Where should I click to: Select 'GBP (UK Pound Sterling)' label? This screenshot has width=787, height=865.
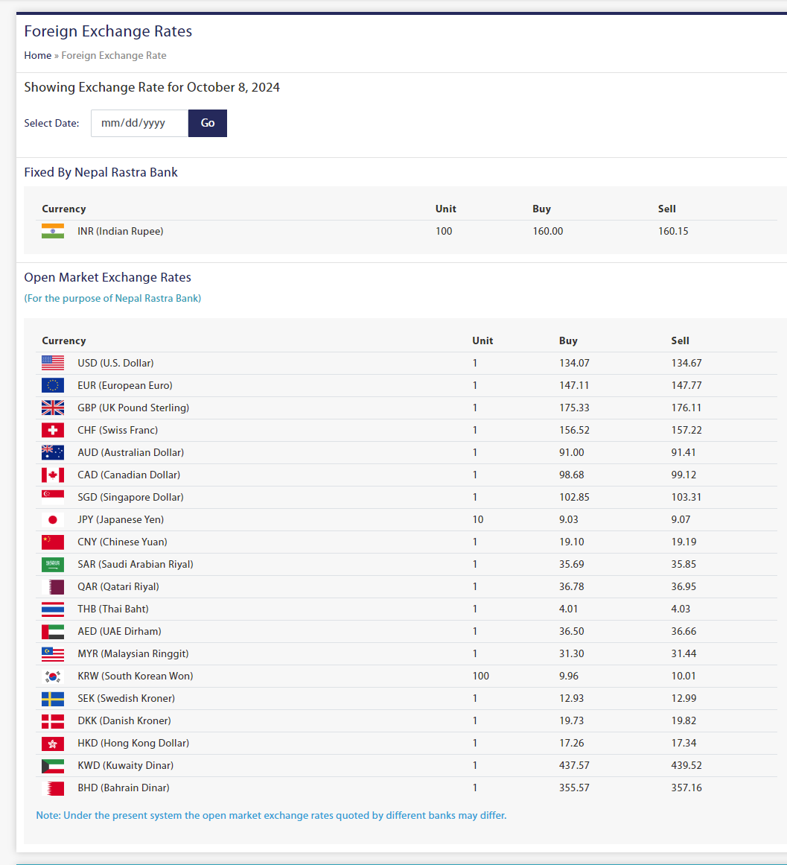pos(133,408)
